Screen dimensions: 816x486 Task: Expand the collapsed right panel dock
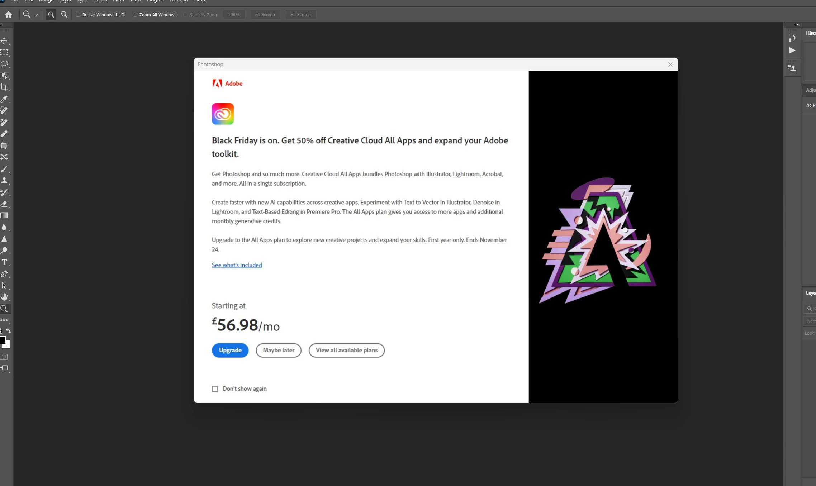tap(797, 25)
